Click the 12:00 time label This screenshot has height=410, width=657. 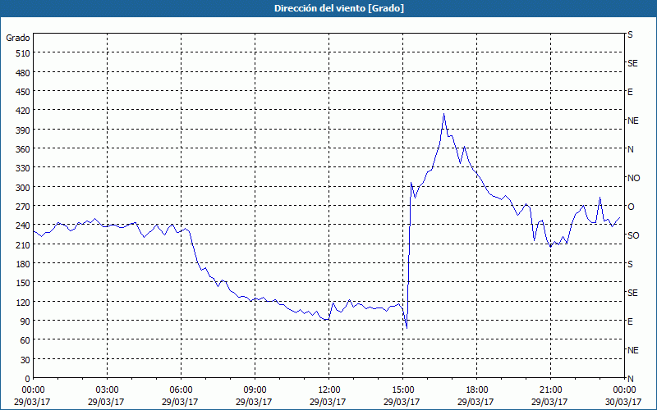[x=329, y=390]
